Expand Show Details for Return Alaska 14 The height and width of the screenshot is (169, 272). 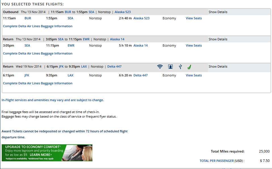[x=218, y=39]
